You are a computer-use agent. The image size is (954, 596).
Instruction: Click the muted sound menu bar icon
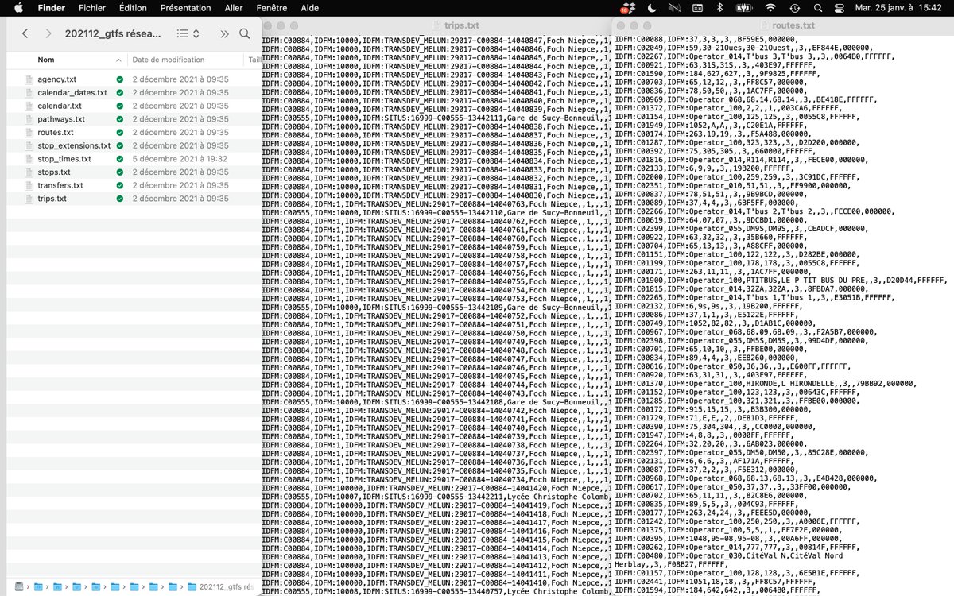pyautogui.click(x=675, y=7)
